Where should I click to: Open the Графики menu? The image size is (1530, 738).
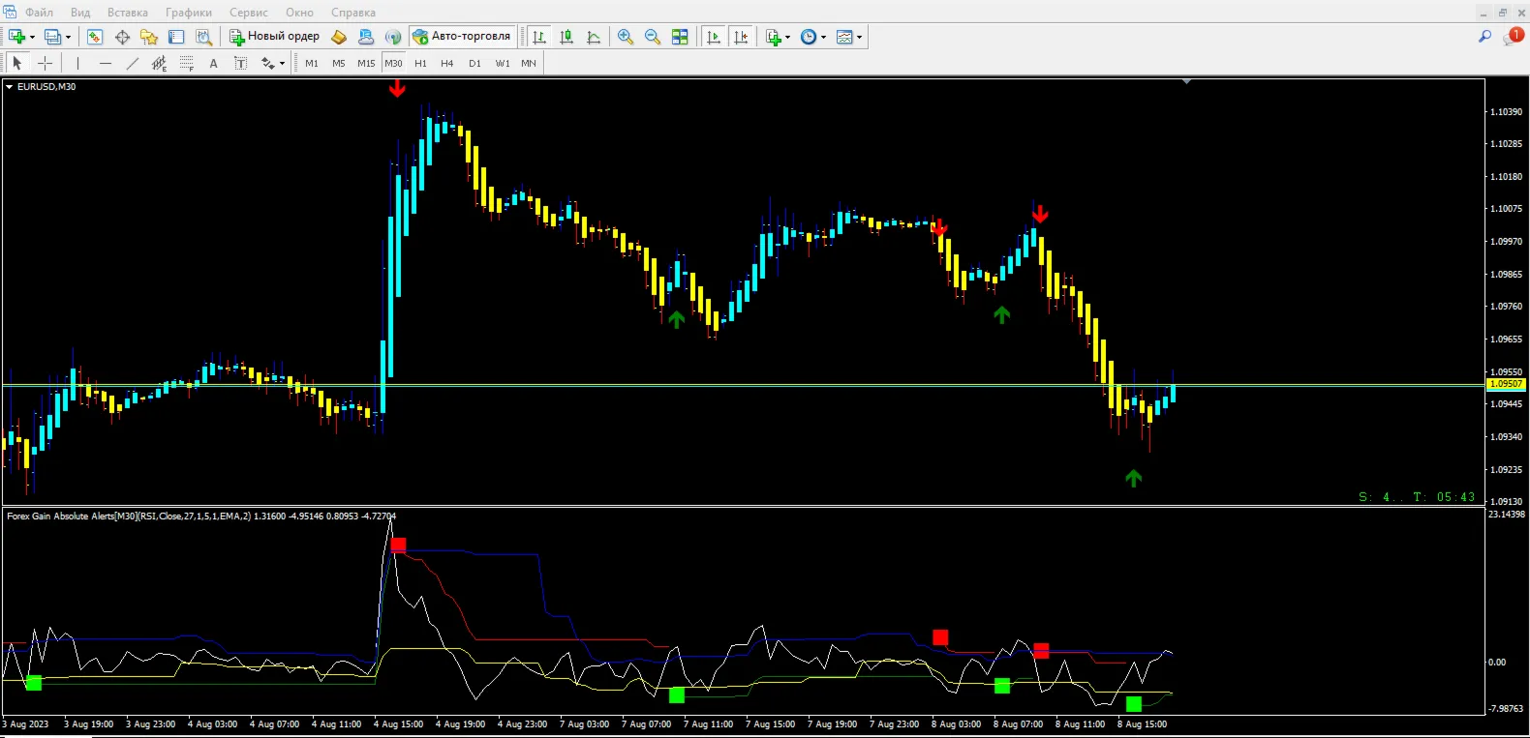[x=189, y=13]
